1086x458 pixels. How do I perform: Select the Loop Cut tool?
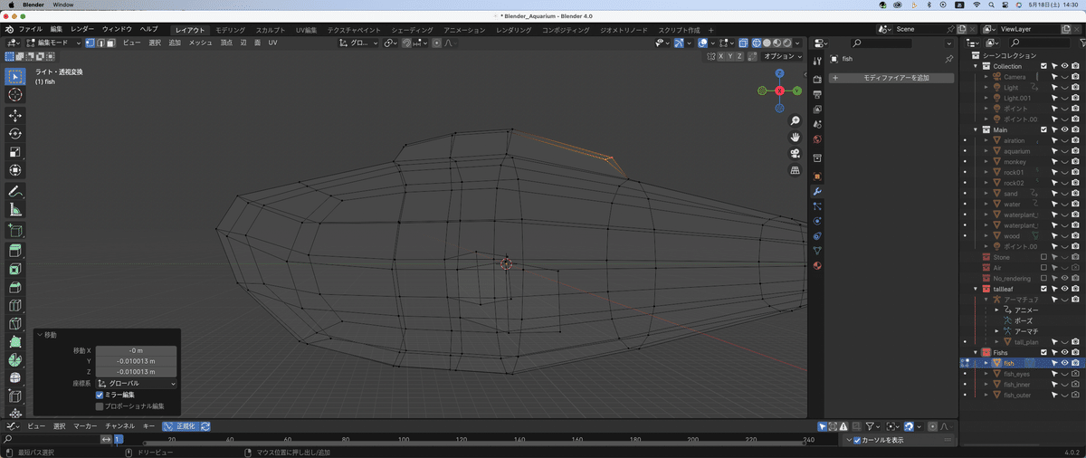[x=15, y=306]
